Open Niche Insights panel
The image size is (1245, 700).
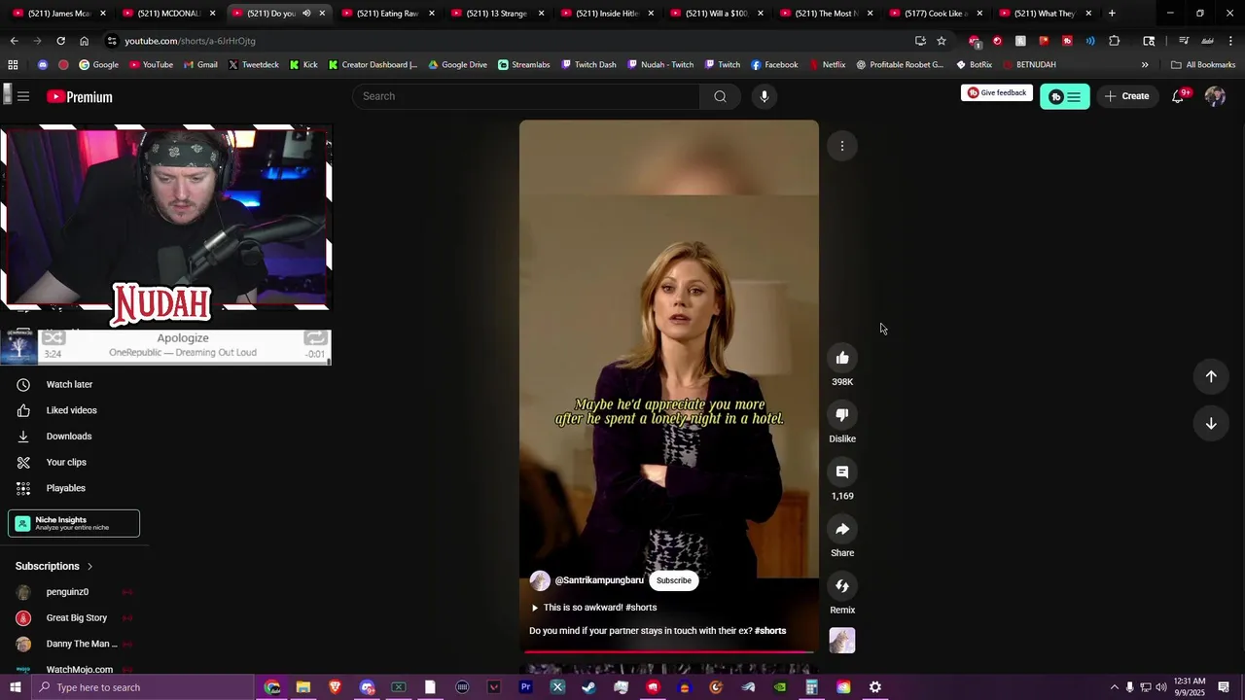tap(74, 523)
